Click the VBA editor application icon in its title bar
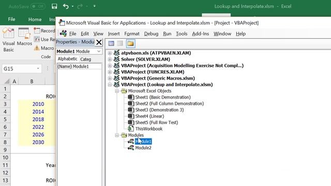 (x=62, y=23)
